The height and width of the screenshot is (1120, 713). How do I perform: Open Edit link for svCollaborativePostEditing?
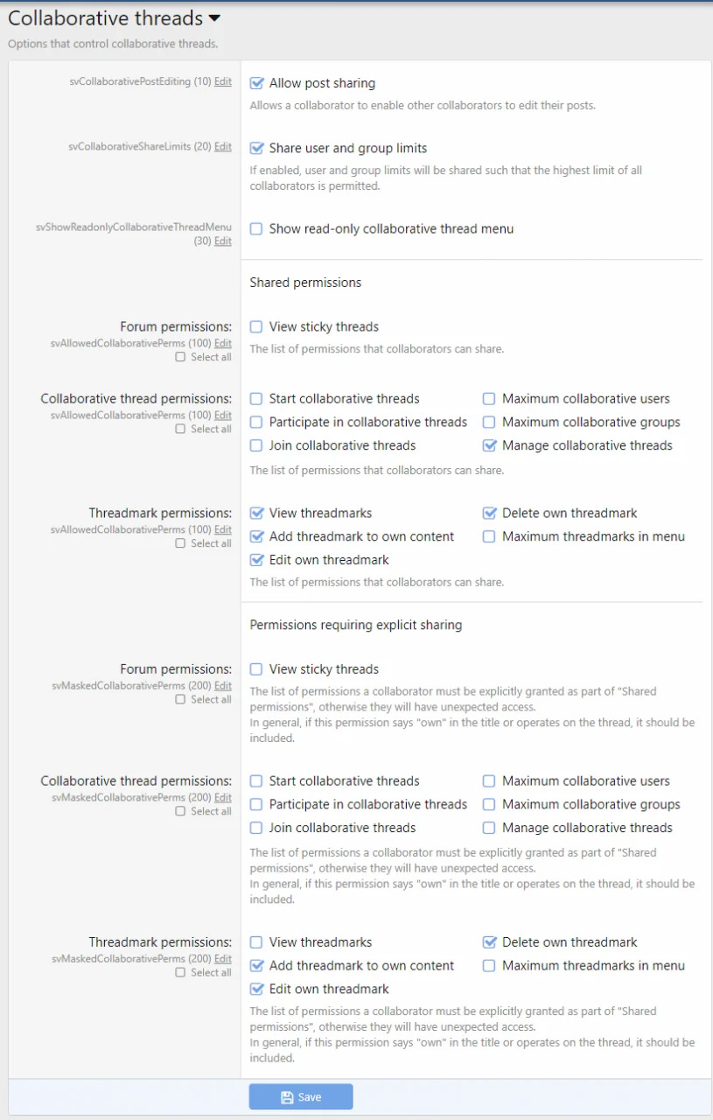pos(223,81)
